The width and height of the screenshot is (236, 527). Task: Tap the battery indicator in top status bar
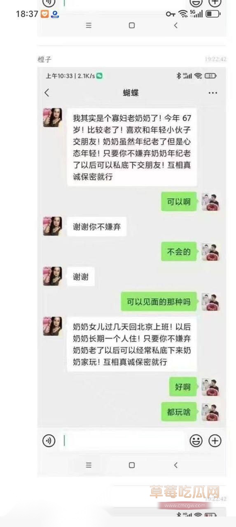coord(213,14)
